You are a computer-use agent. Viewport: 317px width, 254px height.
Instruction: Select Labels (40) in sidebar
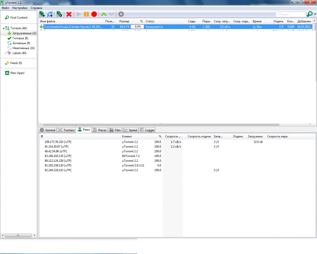pyautogui.click(x=17, y=53)
